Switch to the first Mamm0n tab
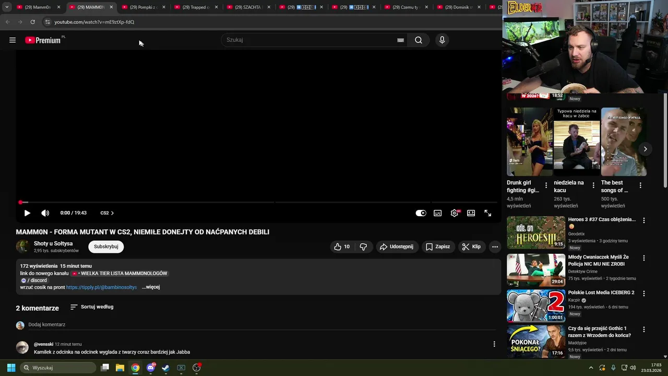The image size is (668, 376). pyautogui.click(x=38, y=7)
